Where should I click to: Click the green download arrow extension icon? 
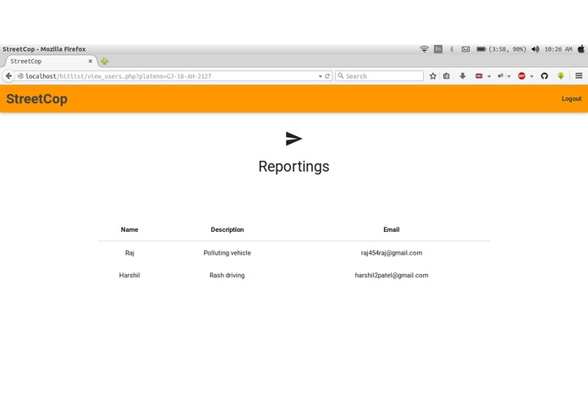(561, 75)
